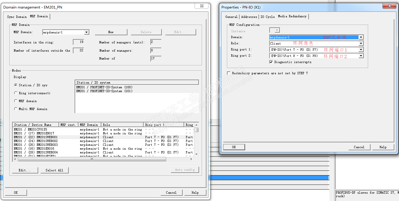Open the Role dropdown showing Client
This screenshot has height=201, width=399.
tap(361, 43)
